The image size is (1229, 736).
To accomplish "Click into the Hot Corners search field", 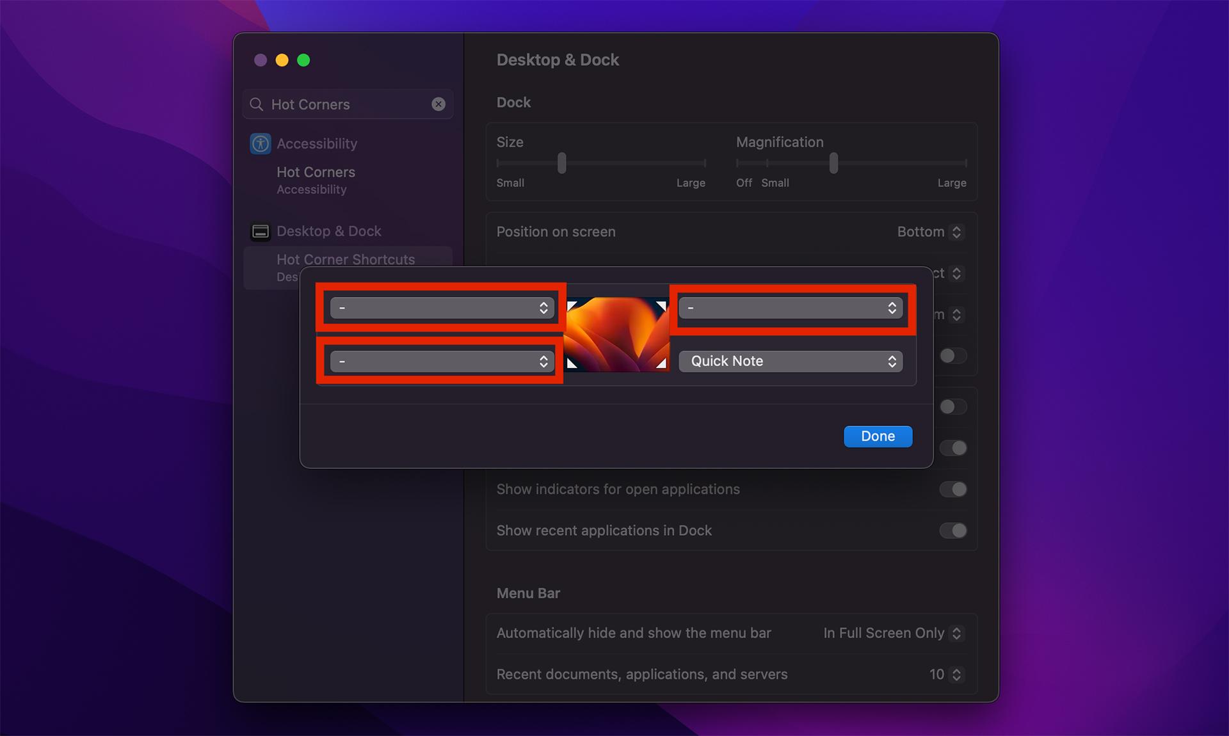I will click(x=348, y=104).
